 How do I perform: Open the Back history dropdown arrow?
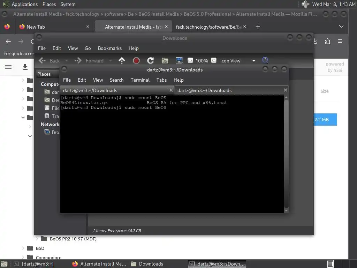(67, 61)
